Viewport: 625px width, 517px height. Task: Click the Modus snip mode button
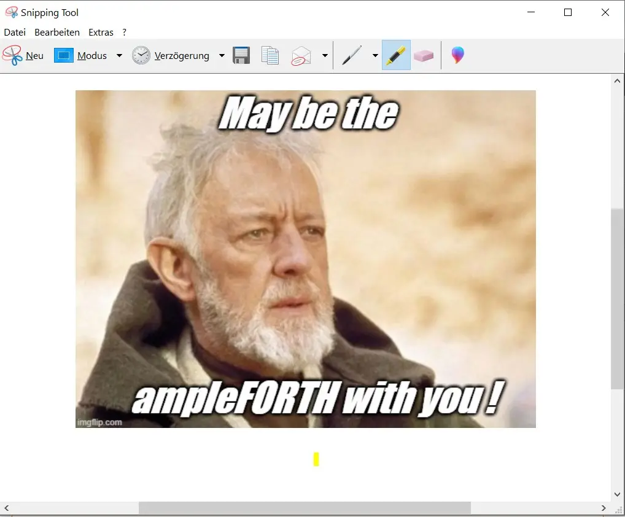click(x=80, y=55)
